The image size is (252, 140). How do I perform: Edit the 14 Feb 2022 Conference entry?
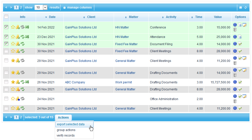(x=244, y=25)
